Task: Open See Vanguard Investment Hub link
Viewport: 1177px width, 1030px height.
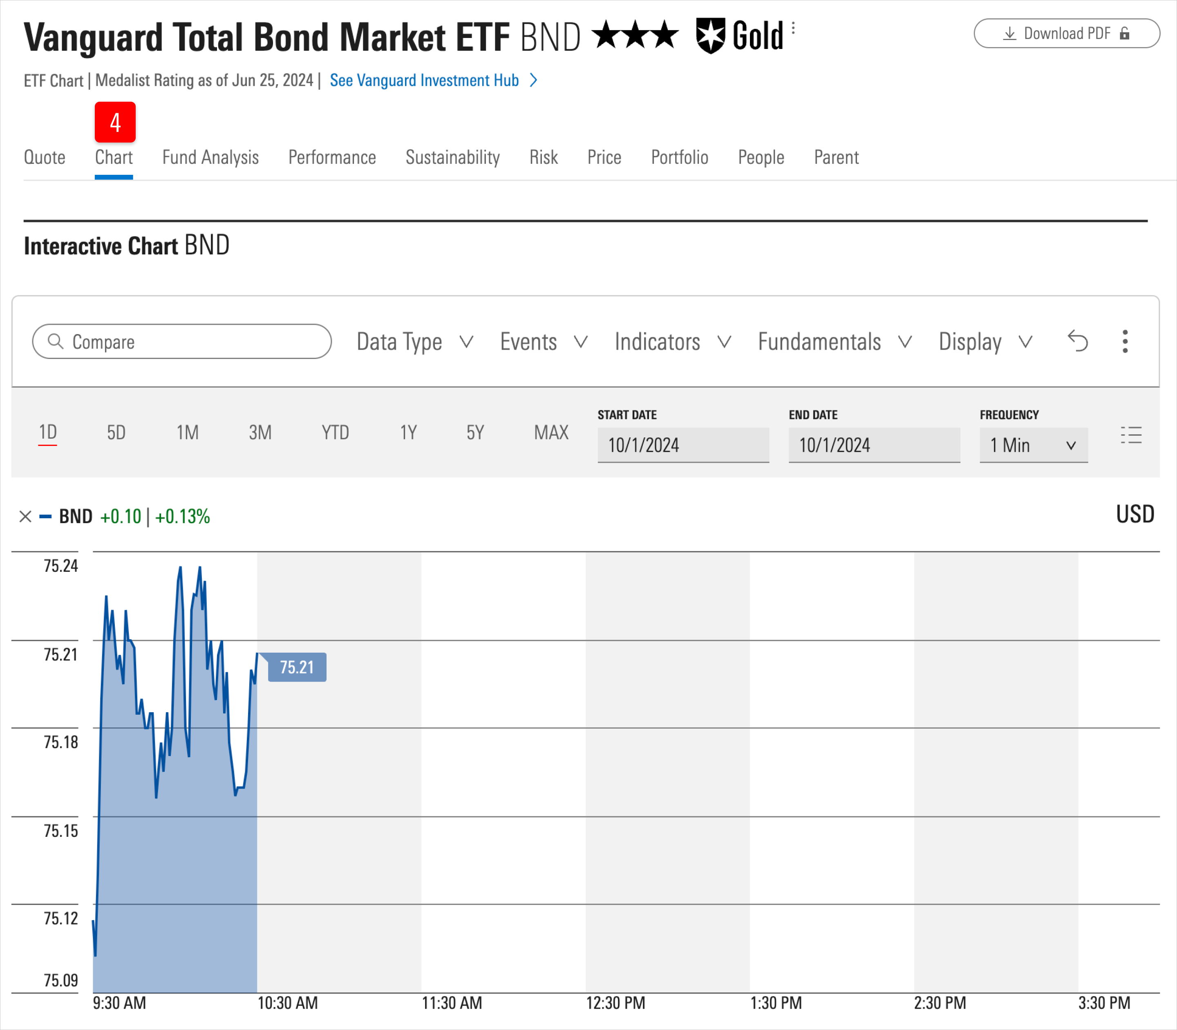Action: point(434,80)
